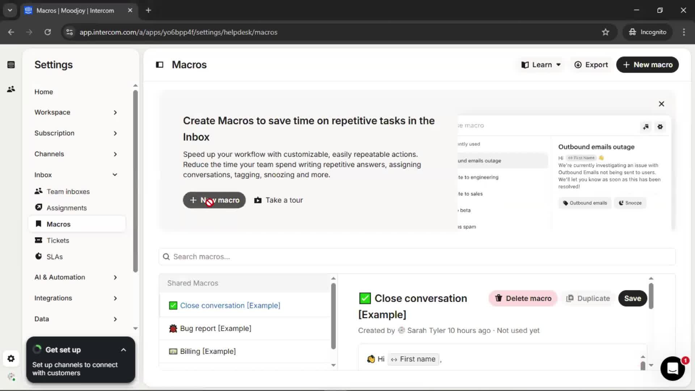The width and height of the screenshot is (695, 391).
Task: Expand the Workspace section
Action: point(77,112)
